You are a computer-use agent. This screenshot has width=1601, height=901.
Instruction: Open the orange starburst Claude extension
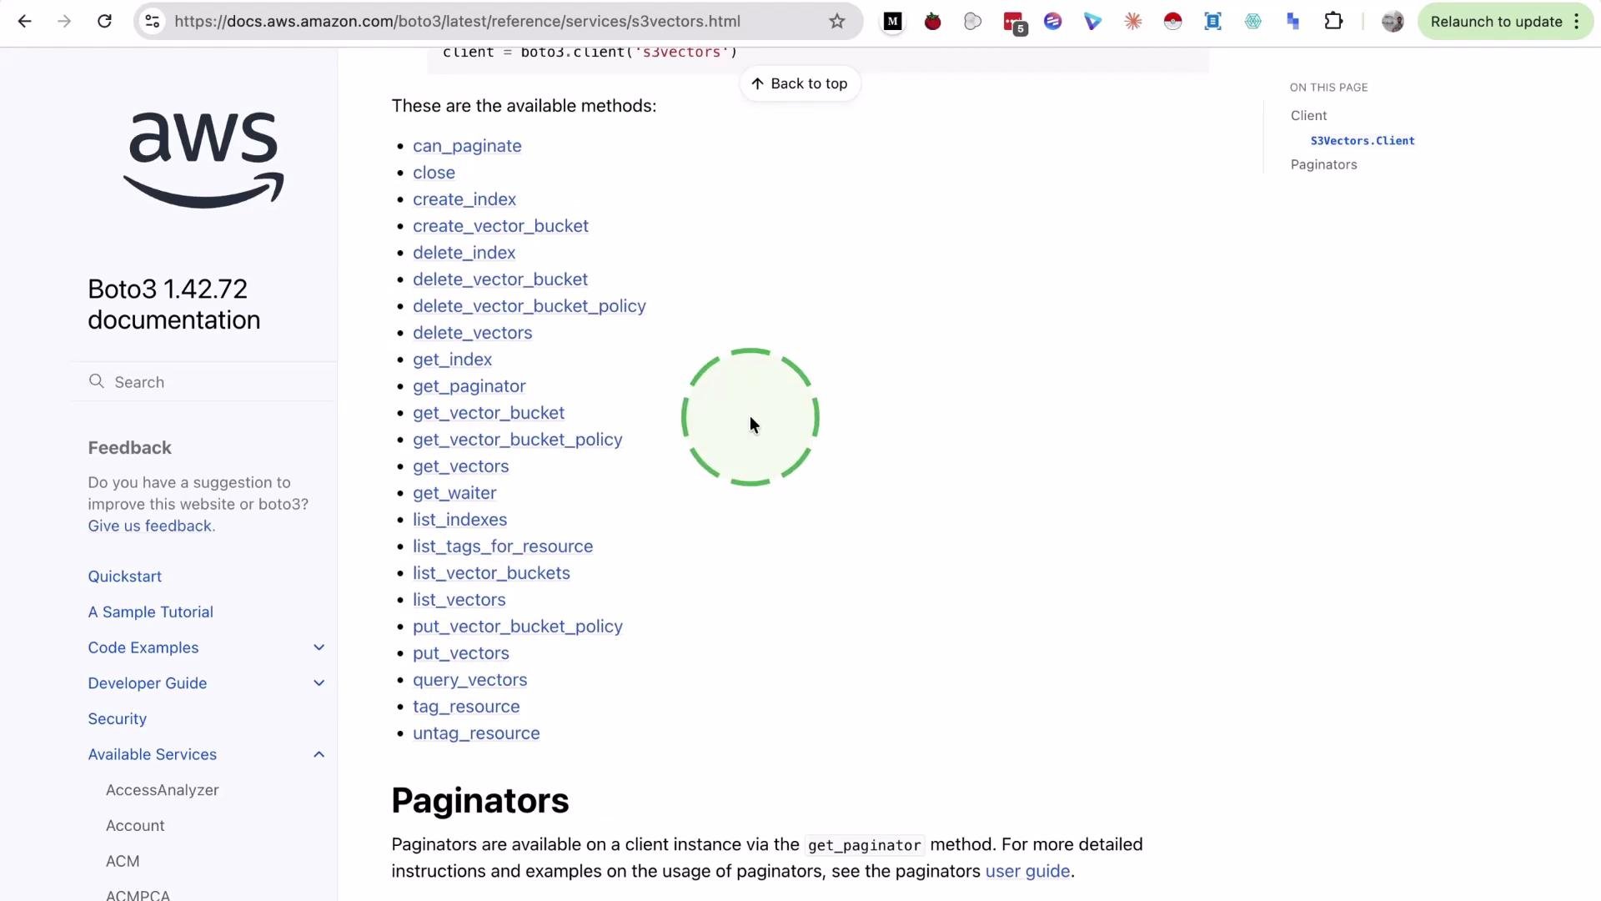(x=1132, y=22)
